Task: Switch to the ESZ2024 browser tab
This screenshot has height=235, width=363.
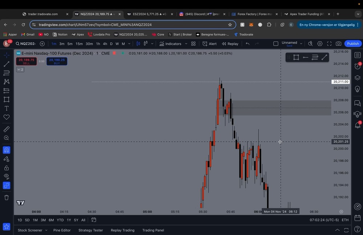Action: pyautogui.click(x=150, y=14)
